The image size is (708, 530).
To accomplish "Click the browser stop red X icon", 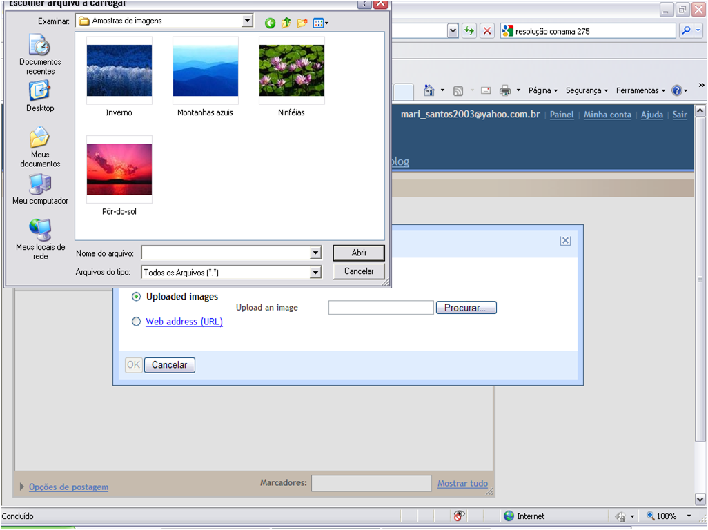I will point(486,30).
